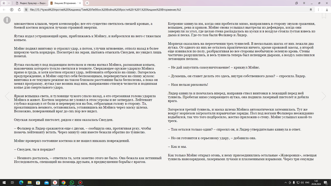The image size is (331, 186).
Task: Open the browser downloads panel
Action: pyautogui.click(x=327, y=10)
